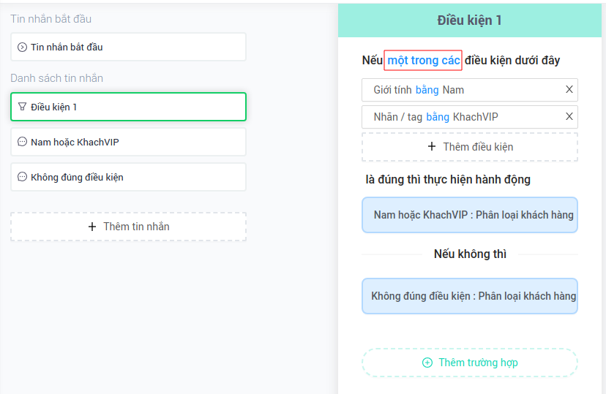This screenshot has height=394, width=606.
Task: Remove the Giới tính bằng Nam condition
Action: pyautogui.click(x=569, y=89)
